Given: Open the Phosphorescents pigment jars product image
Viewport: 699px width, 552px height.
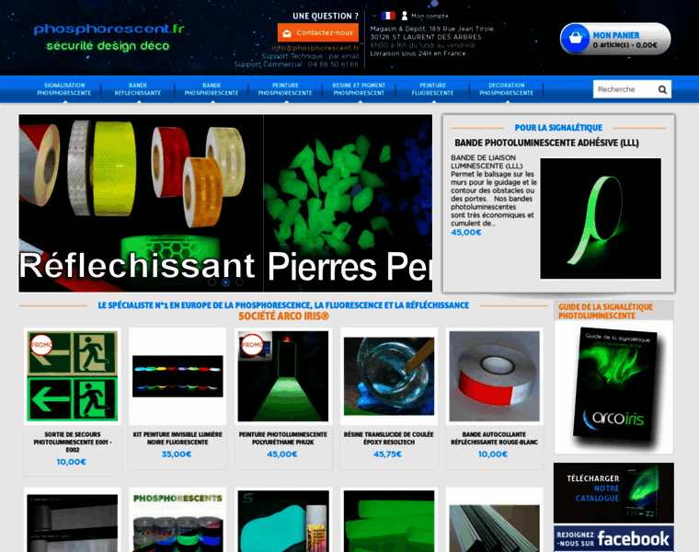Looking at the screenshot, I should (178, 522).
